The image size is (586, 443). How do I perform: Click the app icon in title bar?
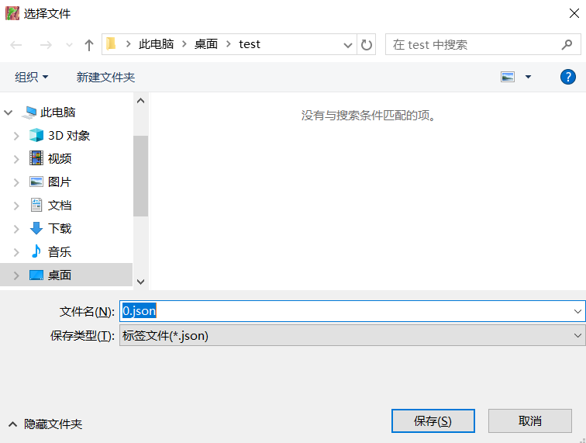pyautogui.click(x=12, y=13)
